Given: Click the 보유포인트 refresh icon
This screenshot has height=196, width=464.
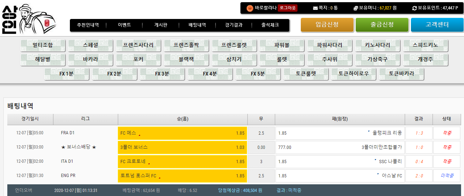Looking at the screenshot, I should 414,8.
